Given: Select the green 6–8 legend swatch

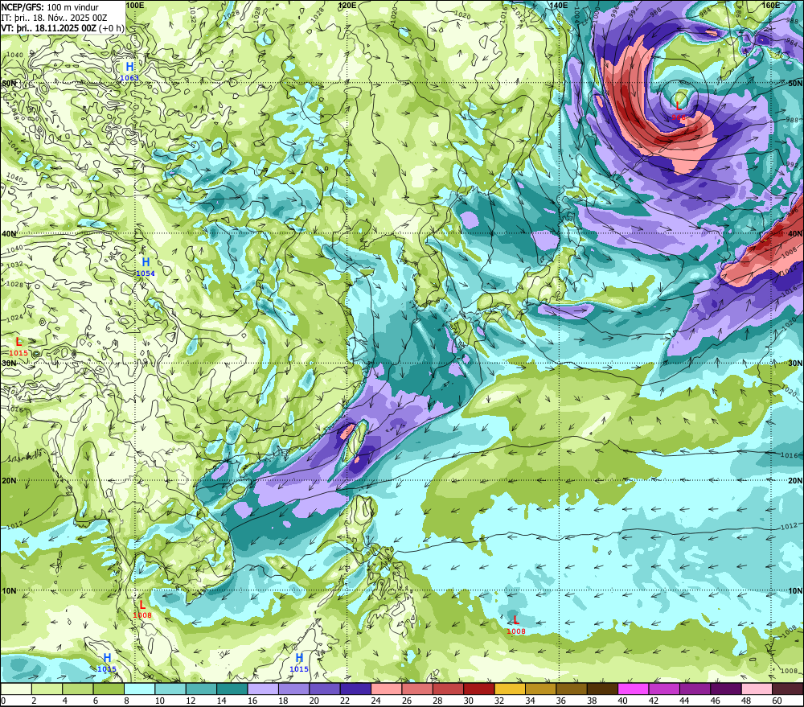Looking at the screenshot, I should click(109, 689).
